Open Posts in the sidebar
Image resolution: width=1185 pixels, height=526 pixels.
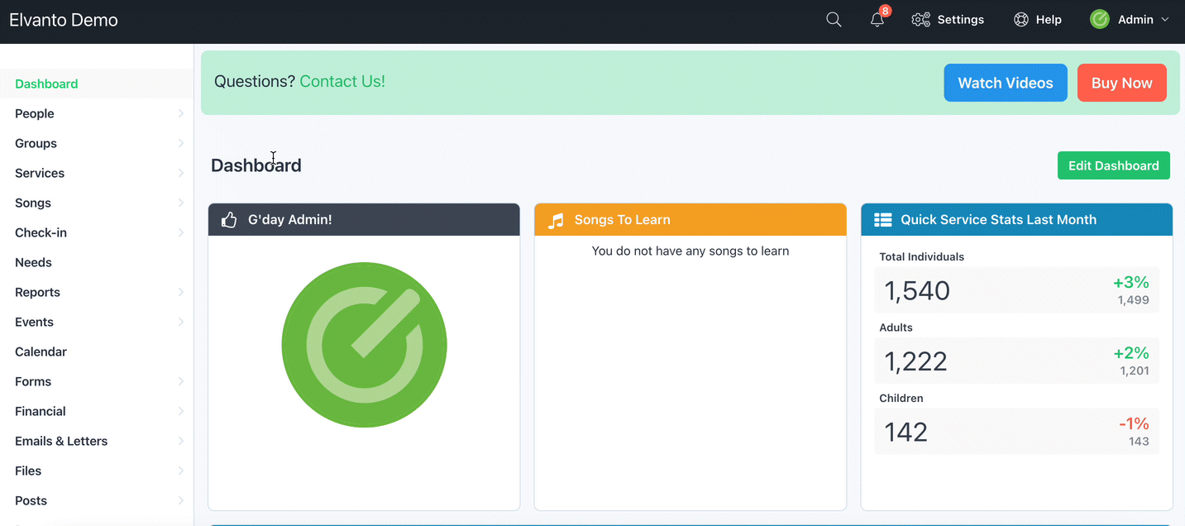pos(97,500)
